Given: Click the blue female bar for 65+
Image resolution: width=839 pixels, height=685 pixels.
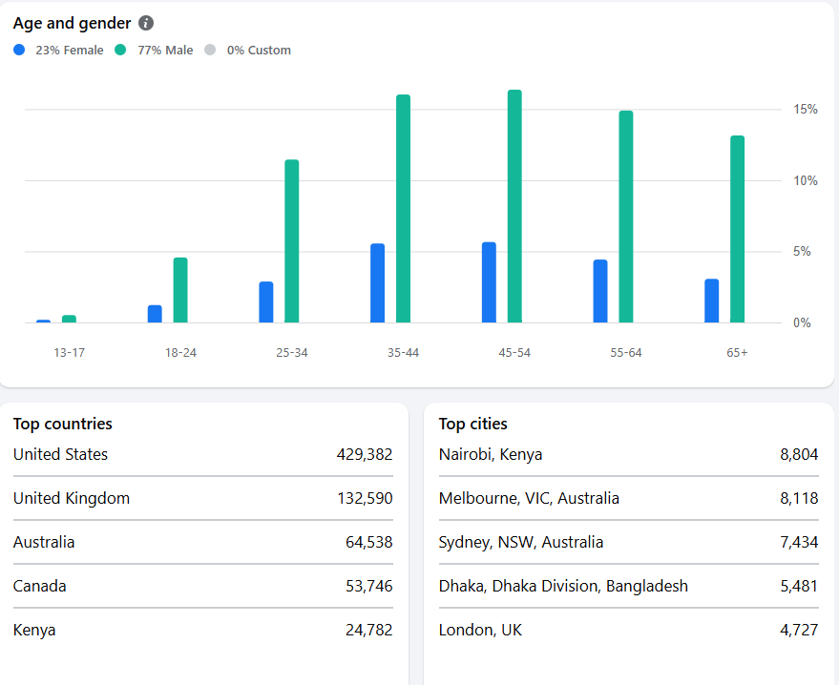Looking at the screenshot, I should 711,301.
